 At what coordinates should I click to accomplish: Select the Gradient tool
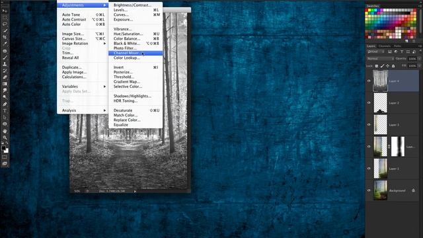tap(5, 84)
